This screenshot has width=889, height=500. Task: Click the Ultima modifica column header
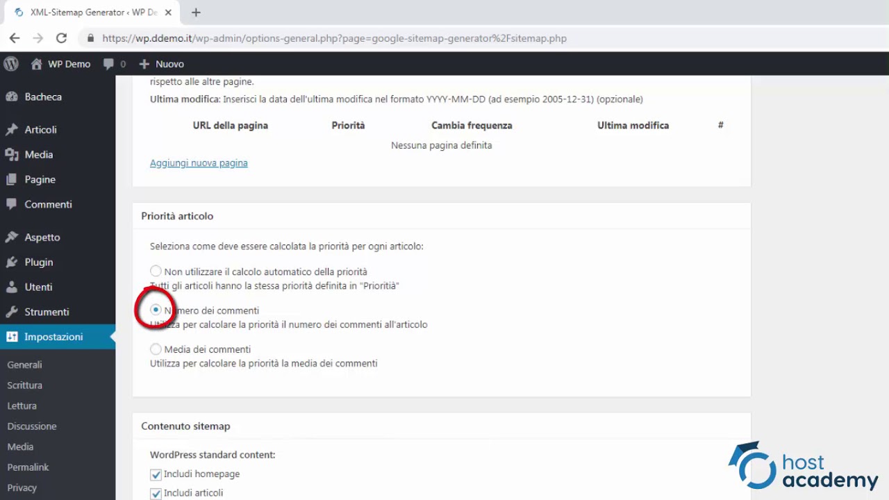(633, 126)
